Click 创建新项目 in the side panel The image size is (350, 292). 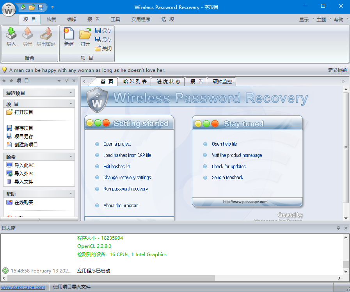(x=22, y=144)
